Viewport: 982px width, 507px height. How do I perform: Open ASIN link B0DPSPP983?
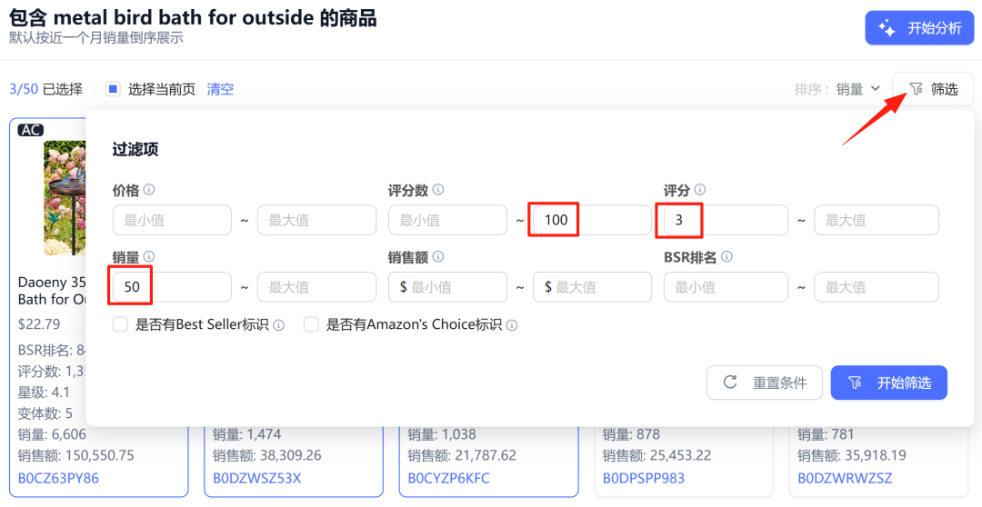(643, 478)
